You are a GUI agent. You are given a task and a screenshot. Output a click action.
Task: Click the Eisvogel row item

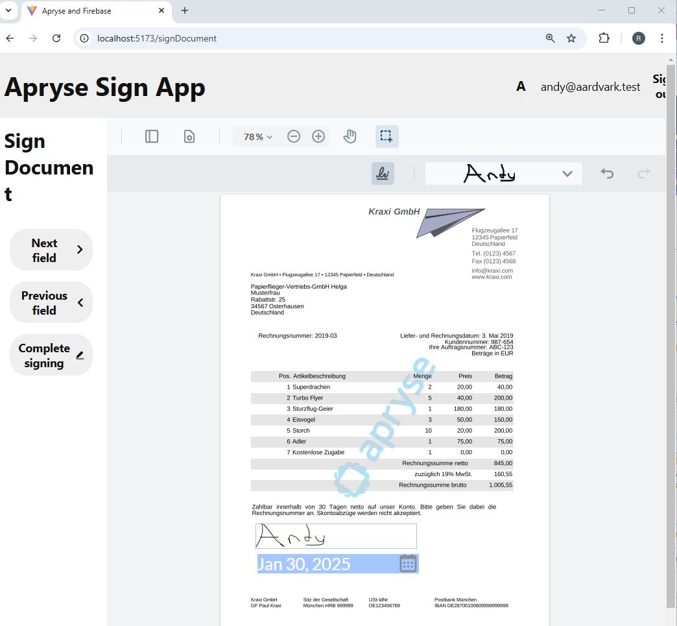303,420
